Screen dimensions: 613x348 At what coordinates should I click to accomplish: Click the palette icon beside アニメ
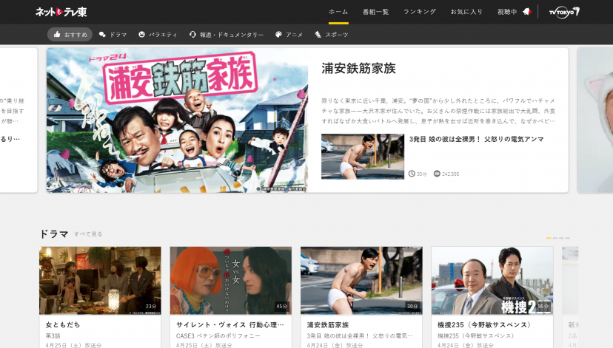[x=278, y=34]
